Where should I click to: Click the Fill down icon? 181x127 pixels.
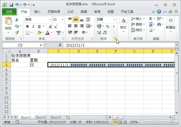[x=151, y=24]
